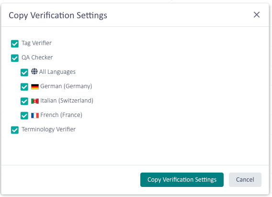
Task: Click the globe icon beside All Languages
Action: 34,71
